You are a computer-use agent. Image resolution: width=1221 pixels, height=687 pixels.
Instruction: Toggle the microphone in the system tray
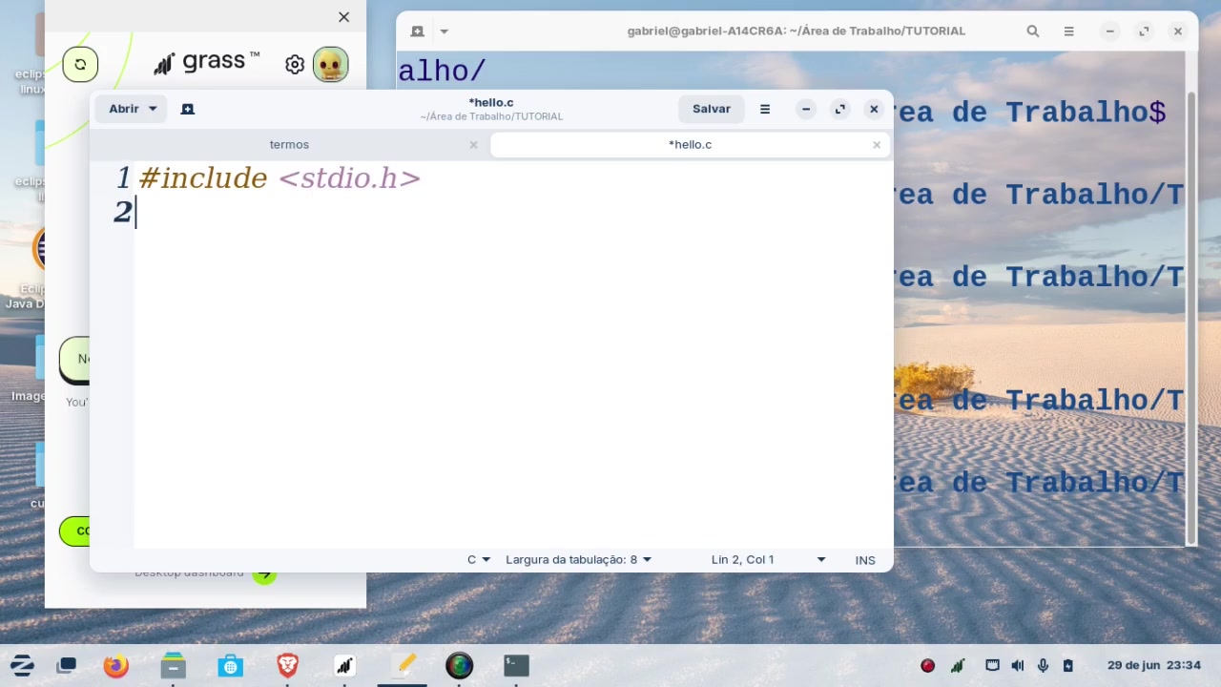(1043, 665)
